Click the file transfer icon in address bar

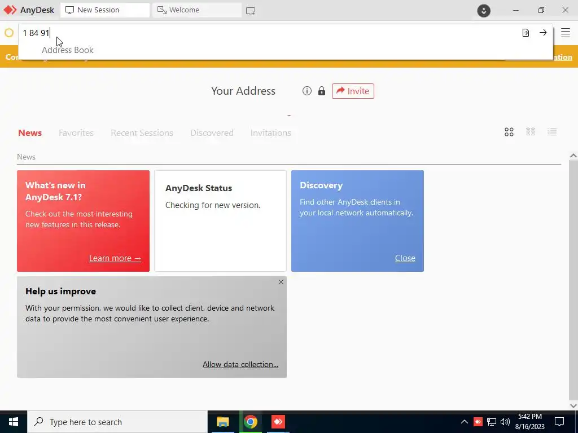click(526, 33)
